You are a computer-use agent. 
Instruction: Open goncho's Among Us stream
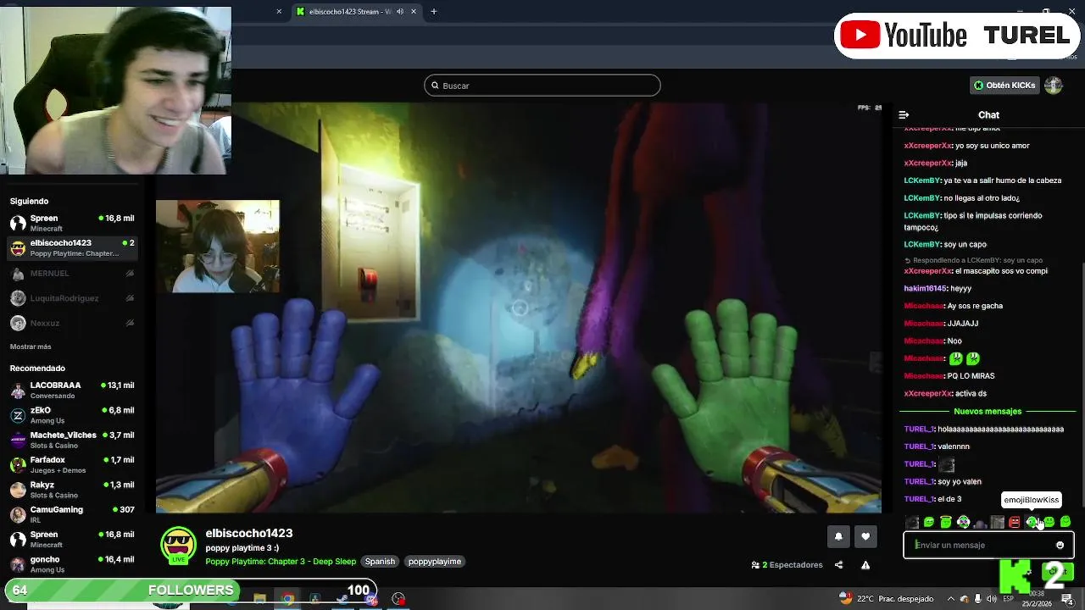tap(72, 564)
